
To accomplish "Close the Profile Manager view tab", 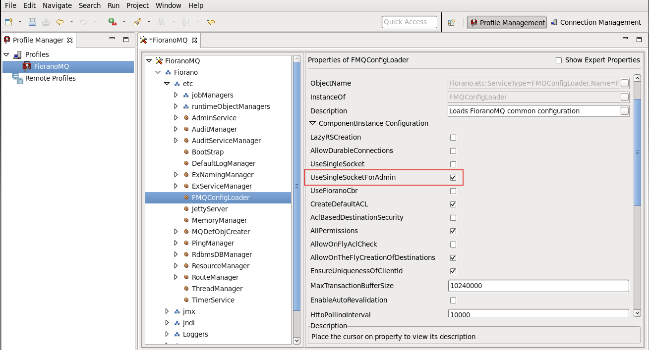I will tap(70, 40).
